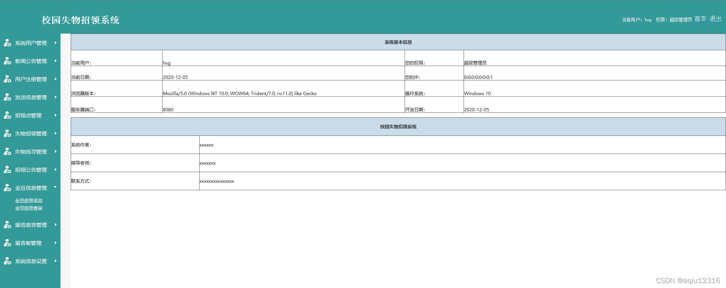Click the user icon beside 留信息言管理

[x=8, y=225]
